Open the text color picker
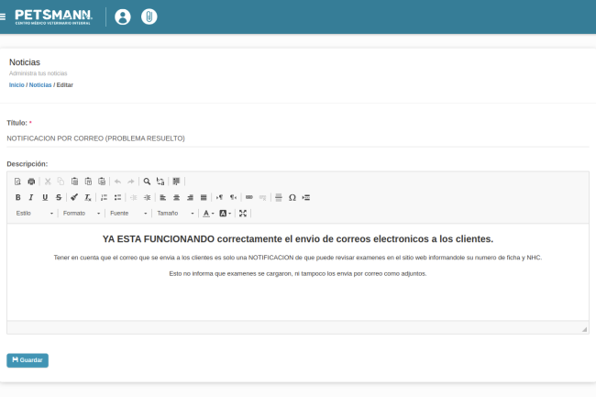 [x=208, y=213]
